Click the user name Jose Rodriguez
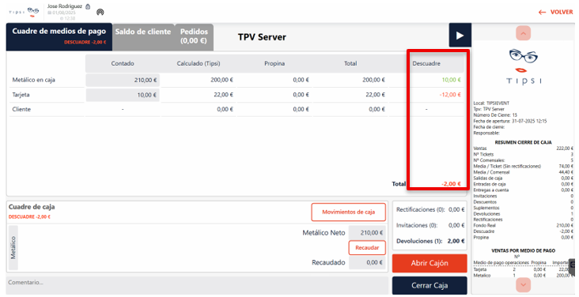 tap(65, 6)
